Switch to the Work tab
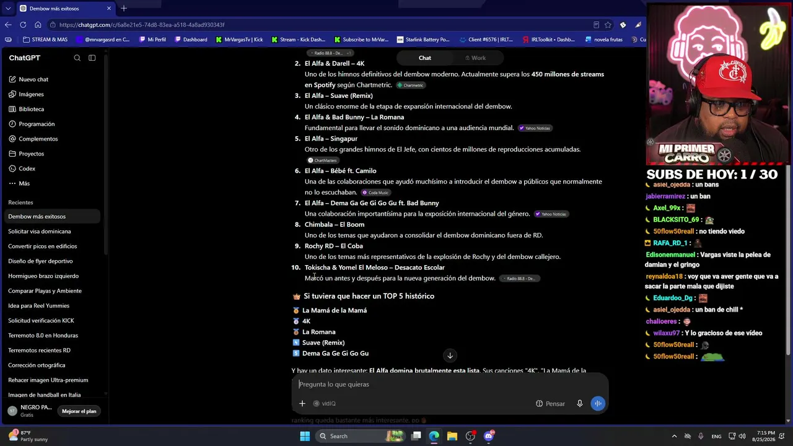 pos(476,58)
